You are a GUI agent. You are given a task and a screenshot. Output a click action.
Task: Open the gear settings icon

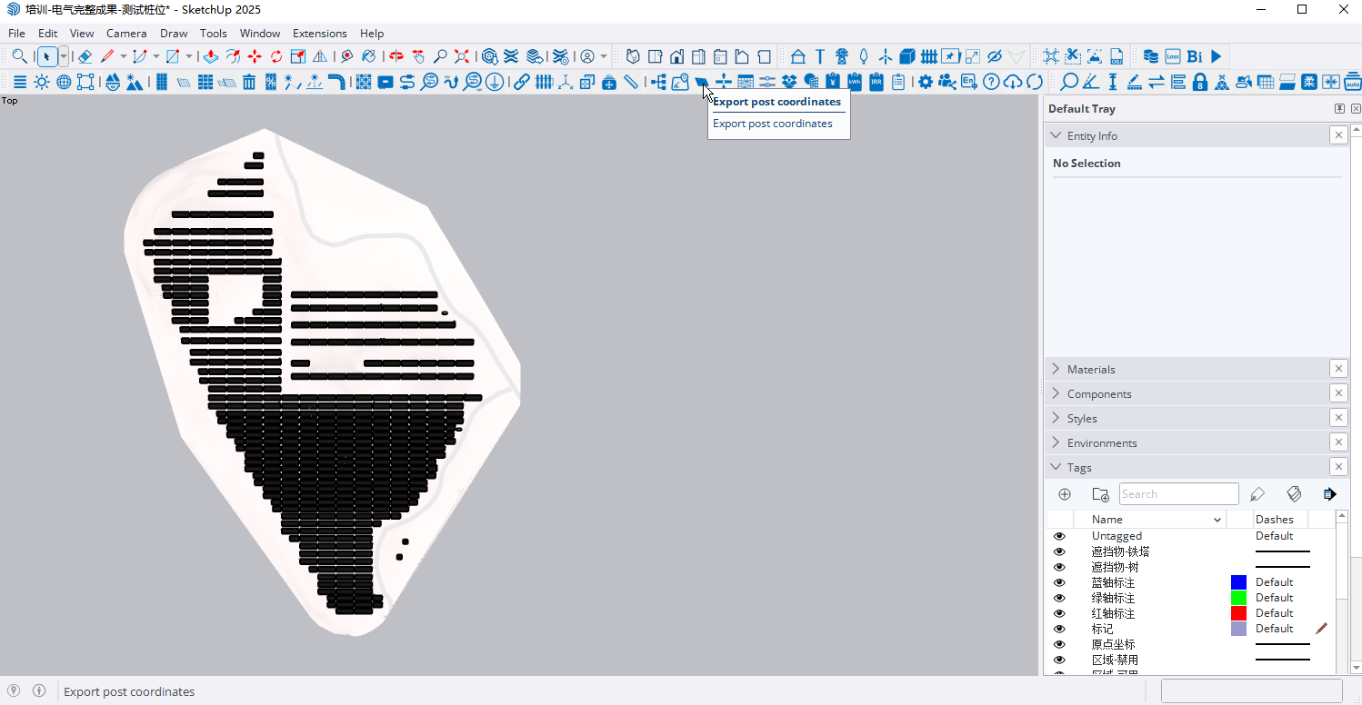point(926,82)
